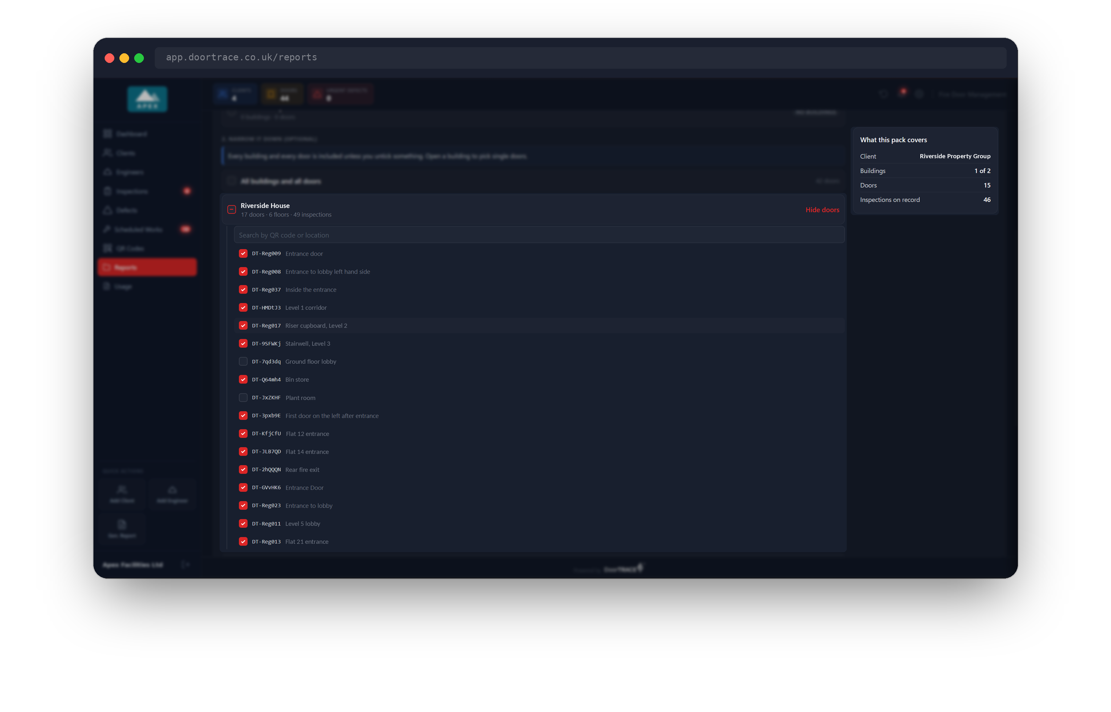This screenshot has height=712, width=1111.
Task: Click the '17 doors · 6 floors · 49 inspections' subtitle
Action: [286, 215]
